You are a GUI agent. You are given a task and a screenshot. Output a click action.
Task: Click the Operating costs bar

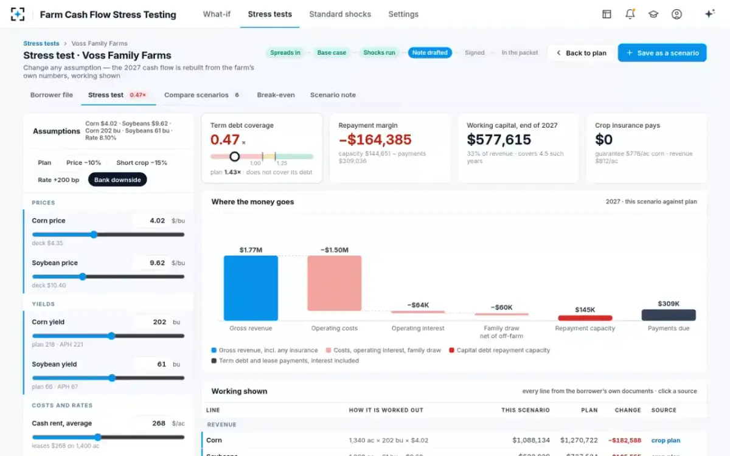point(335,283)
